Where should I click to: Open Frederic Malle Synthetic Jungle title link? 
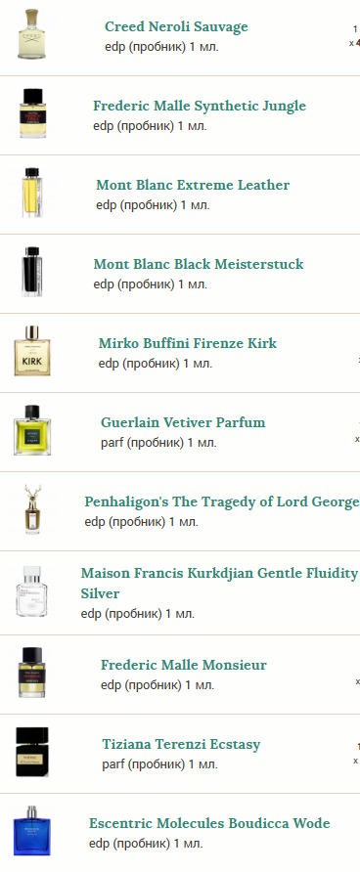pos(200,106)
